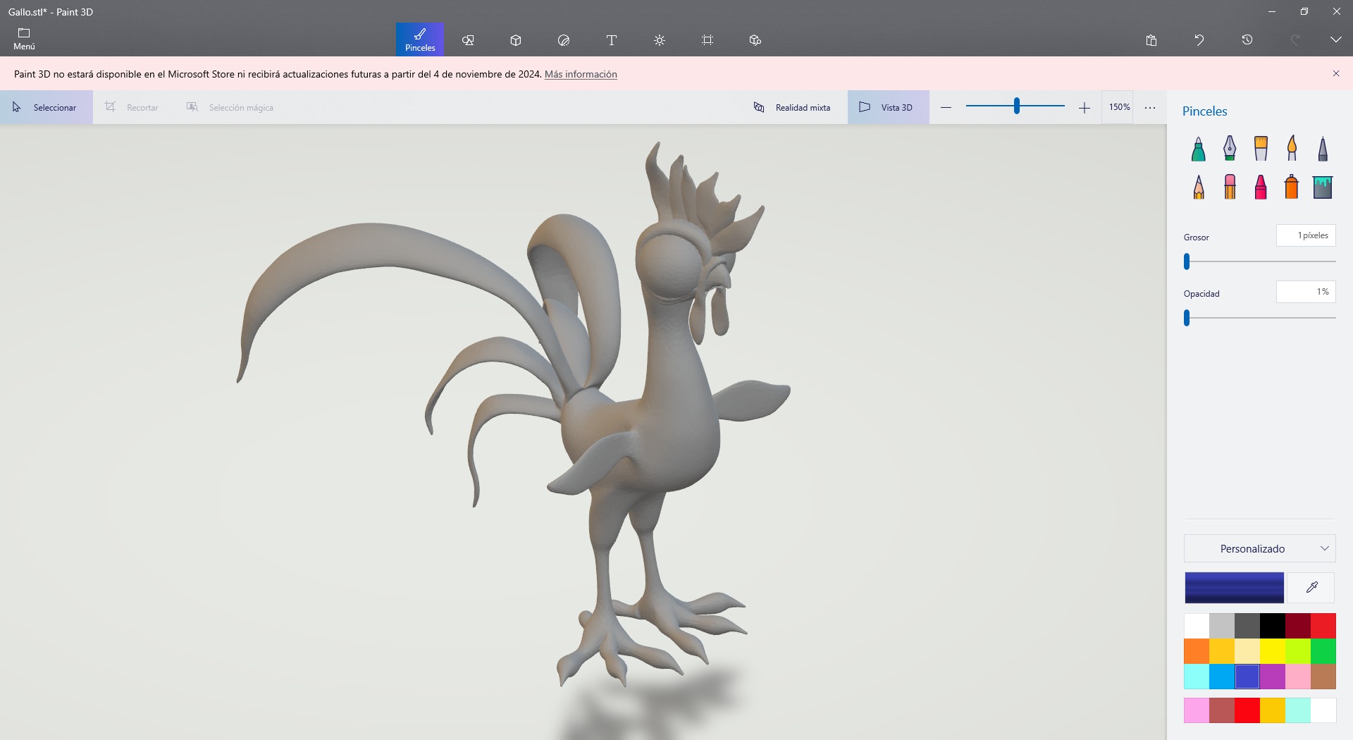Image resolution: width=1353 pixels, height=740 pixels.
Task: Undo the last action
Action: click(x=1199, y=40)
